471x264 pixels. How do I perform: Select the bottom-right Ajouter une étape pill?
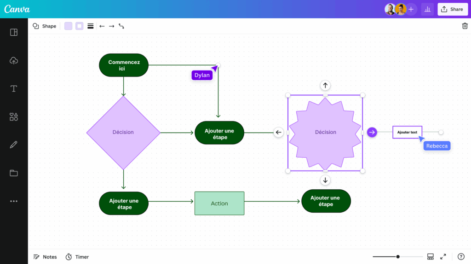point(326,201)
